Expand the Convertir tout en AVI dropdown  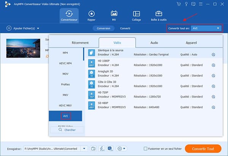click(218, 28)
